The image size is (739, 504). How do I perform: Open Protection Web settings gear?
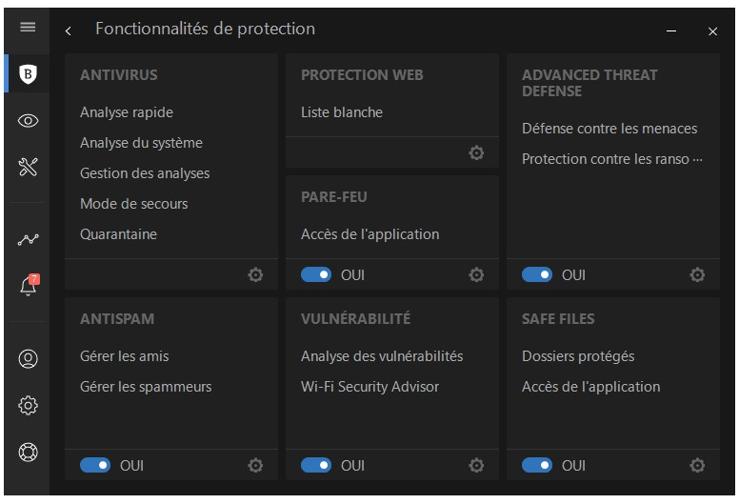pyautogui.click(x=476, y=152)
